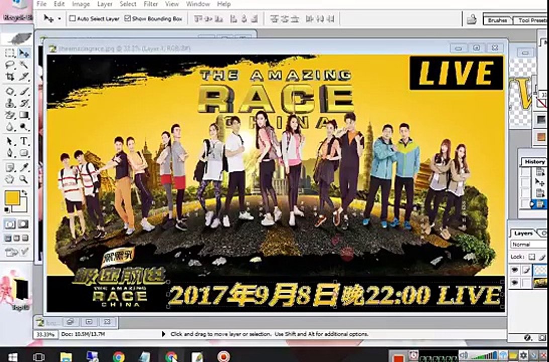Choose Full Screen Mode without menu
The image size is (549, 362).
(x=25, y=238)
